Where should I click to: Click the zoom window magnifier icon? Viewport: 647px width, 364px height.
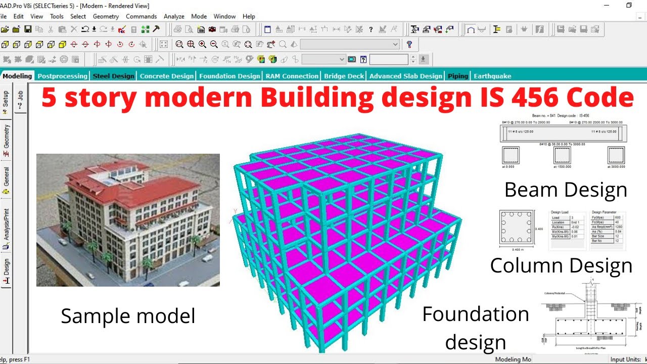point(179,44)
